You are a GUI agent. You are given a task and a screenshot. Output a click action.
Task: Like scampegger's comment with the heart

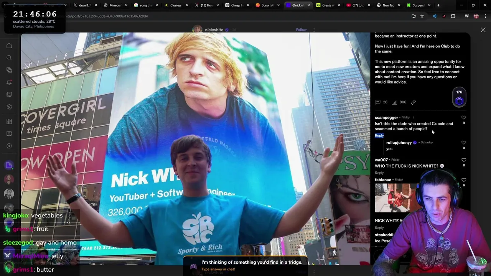[464, 118]
